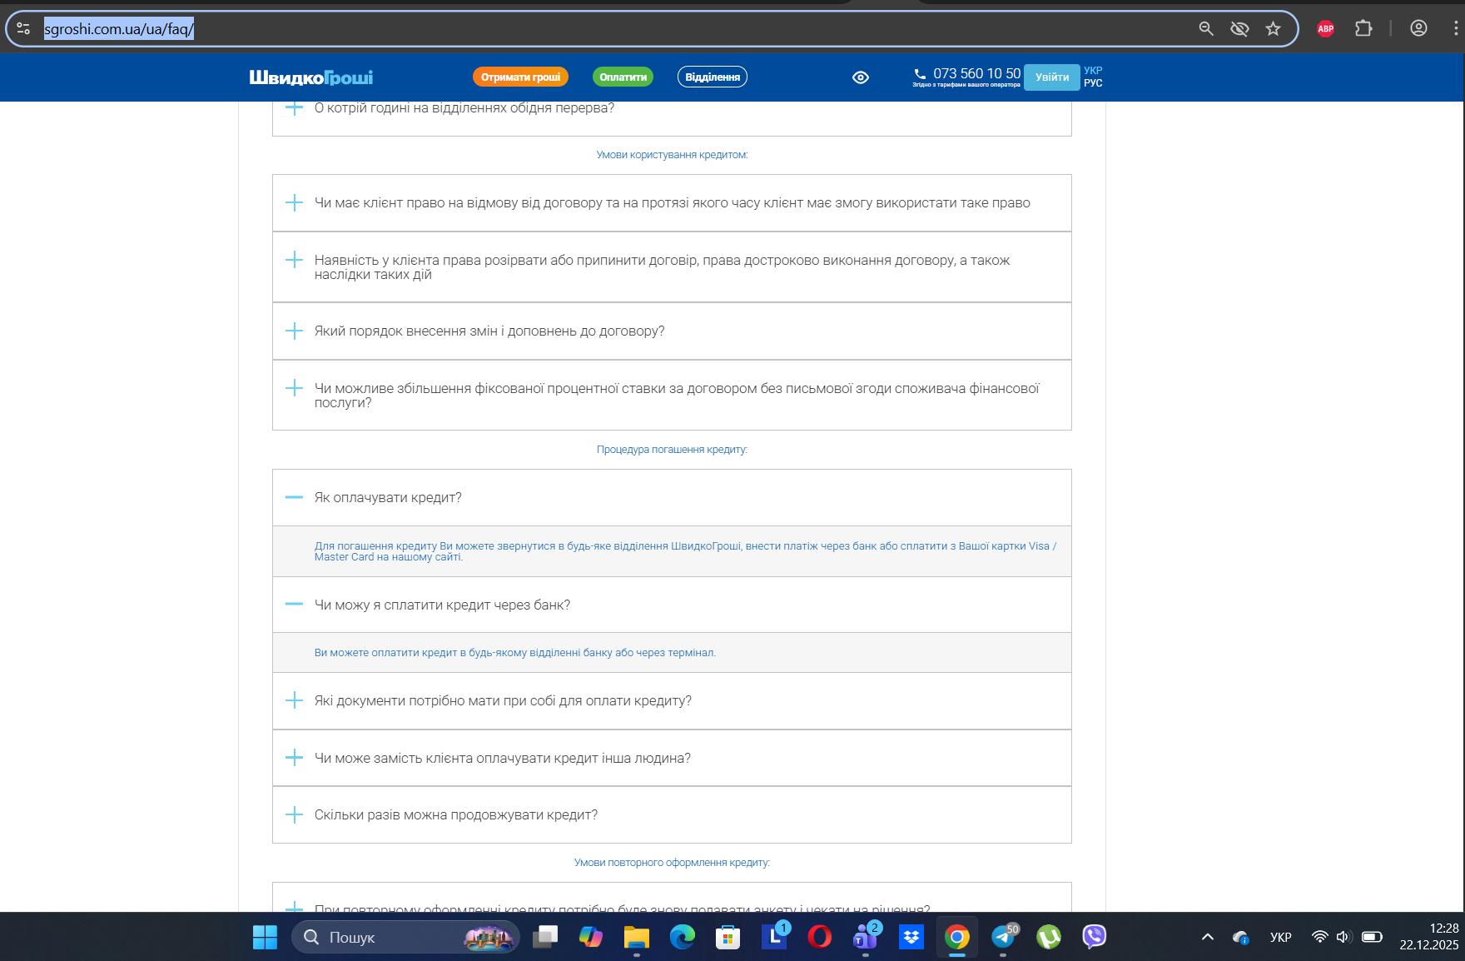
Task: Switch the site language to РУС
Action: (x=1093, y=83)
